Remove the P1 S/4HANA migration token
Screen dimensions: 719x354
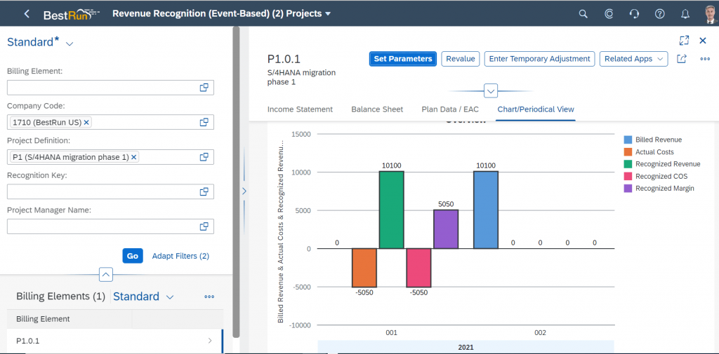coord(133,157)
